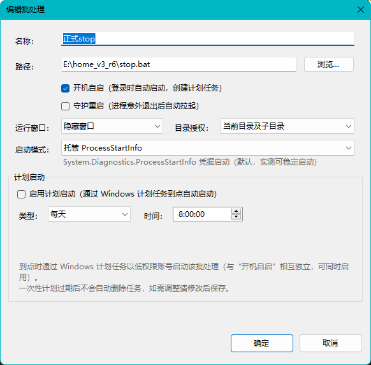Uncheck the 开机自启 checkbox
The image size is (371, 365).
(65, 88)
